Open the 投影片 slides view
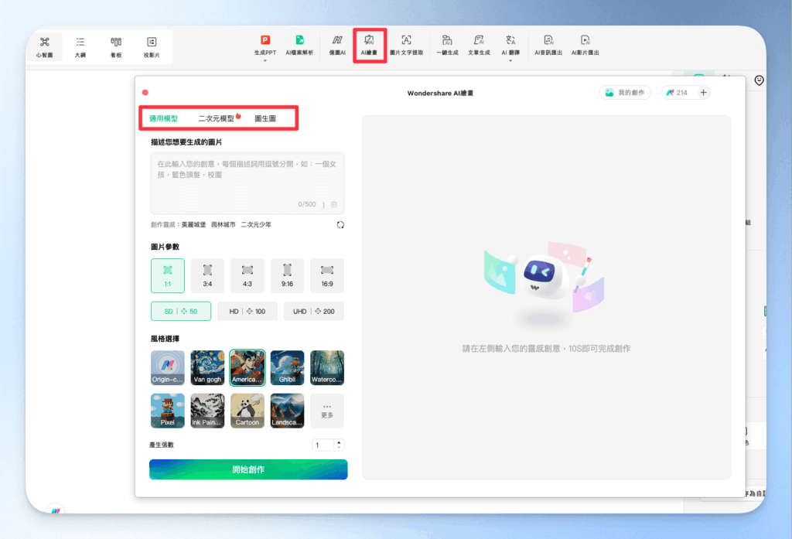 (x=152, y=47)
